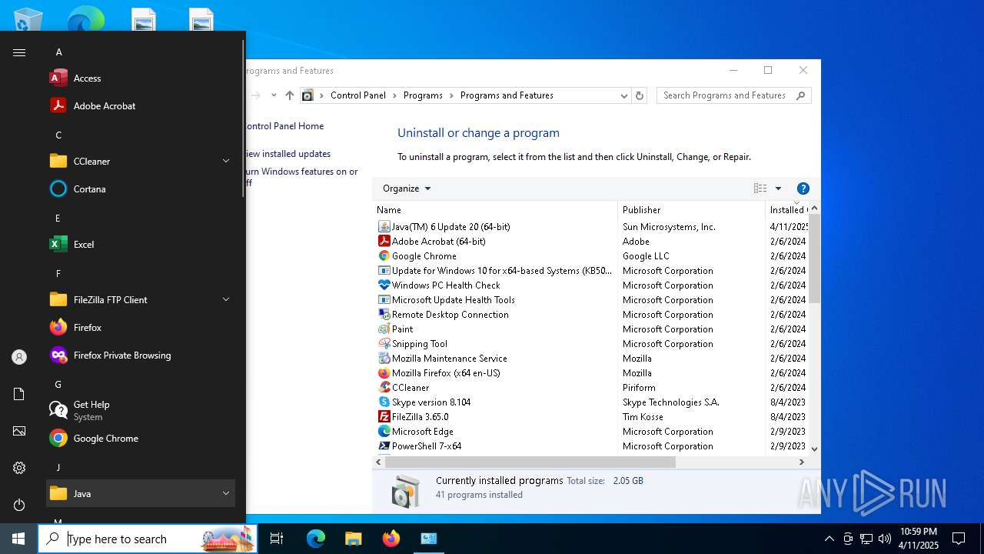
Task: Open the view options dropdown arrow
Action: click(778, 189)
